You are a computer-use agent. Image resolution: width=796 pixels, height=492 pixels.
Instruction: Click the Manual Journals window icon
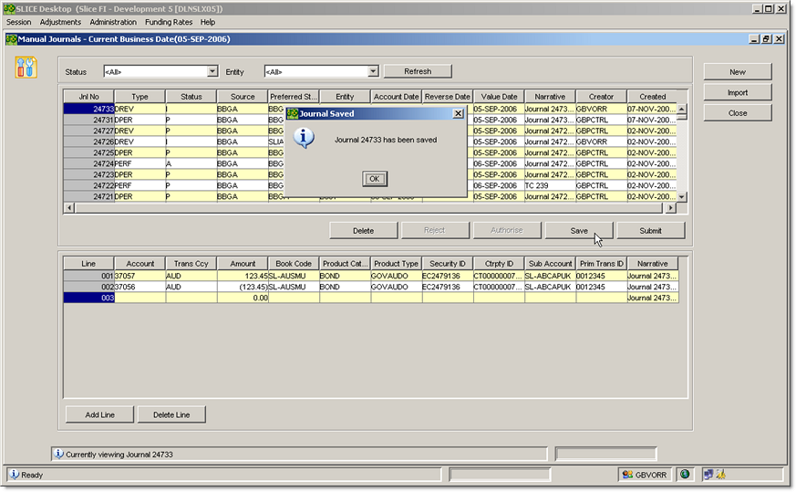11,39
